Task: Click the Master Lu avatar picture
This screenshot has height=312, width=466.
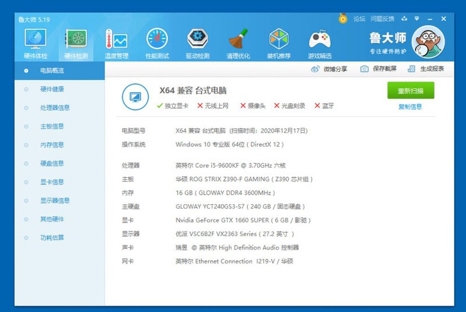Action: coord(428,42)
